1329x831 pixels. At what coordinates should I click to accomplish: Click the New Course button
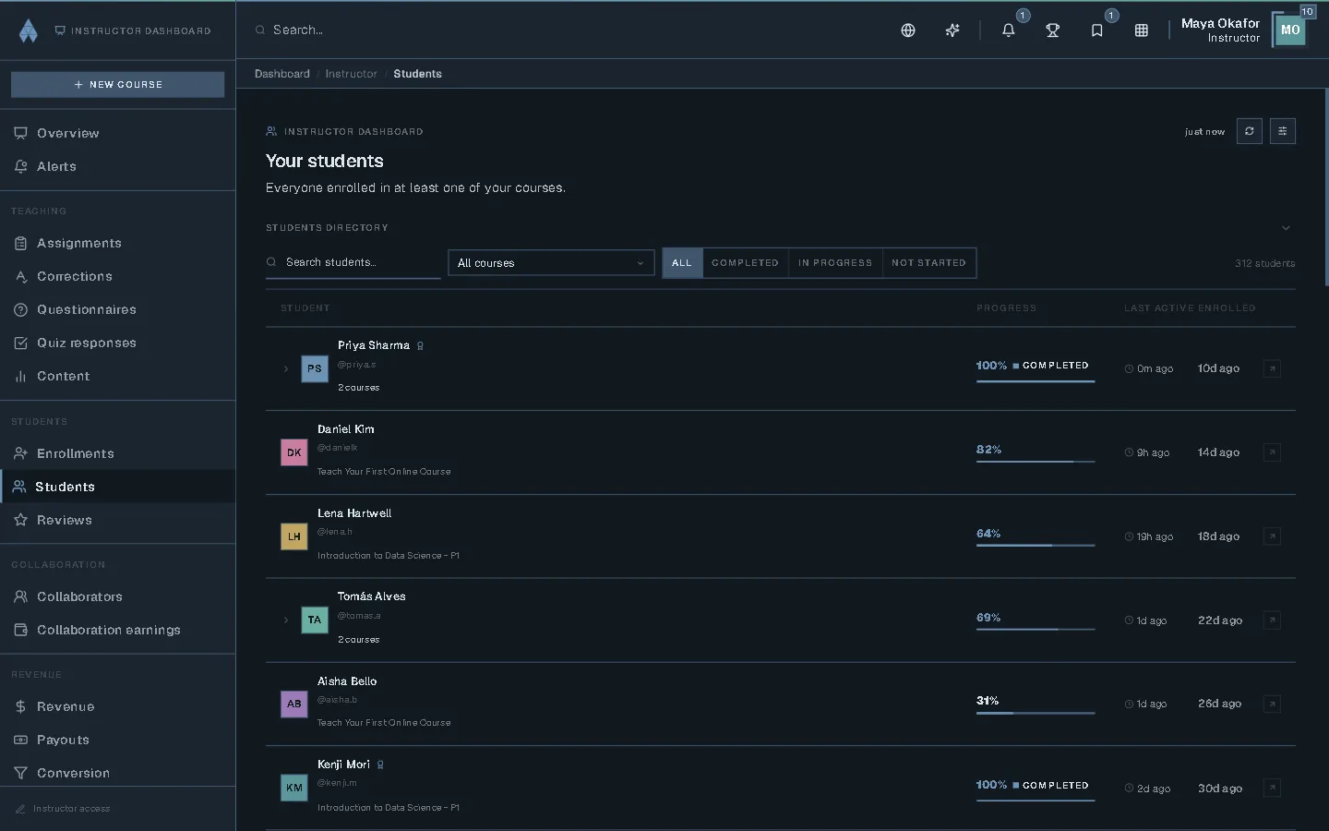coord(117,84)
